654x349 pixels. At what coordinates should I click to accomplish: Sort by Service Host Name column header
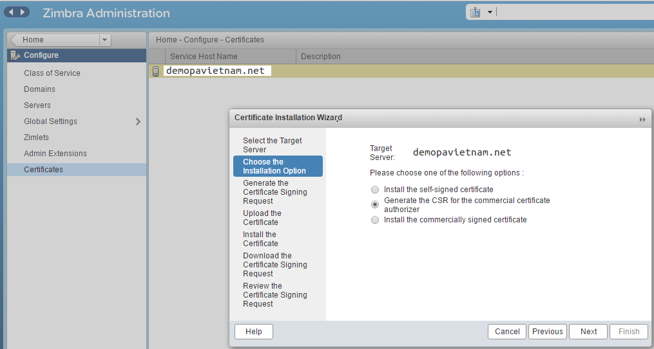tap(230, 57)
